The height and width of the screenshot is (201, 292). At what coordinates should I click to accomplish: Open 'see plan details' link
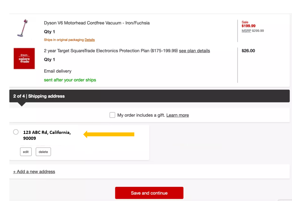coord(194,51)
